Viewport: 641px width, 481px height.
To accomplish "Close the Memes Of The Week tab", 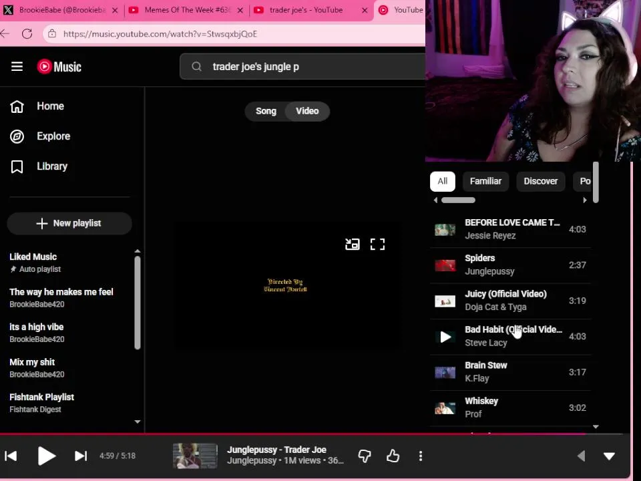I will pos(240,10).
